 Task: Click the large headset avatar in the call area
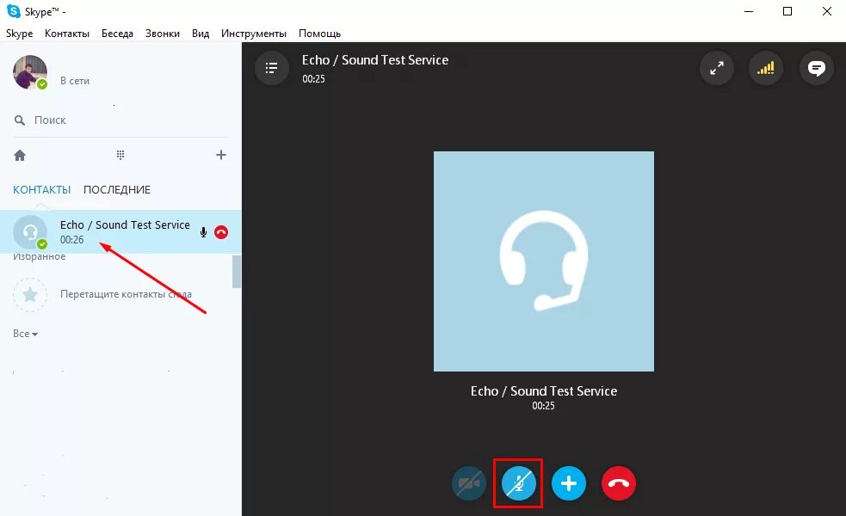[x=544, y=261]
